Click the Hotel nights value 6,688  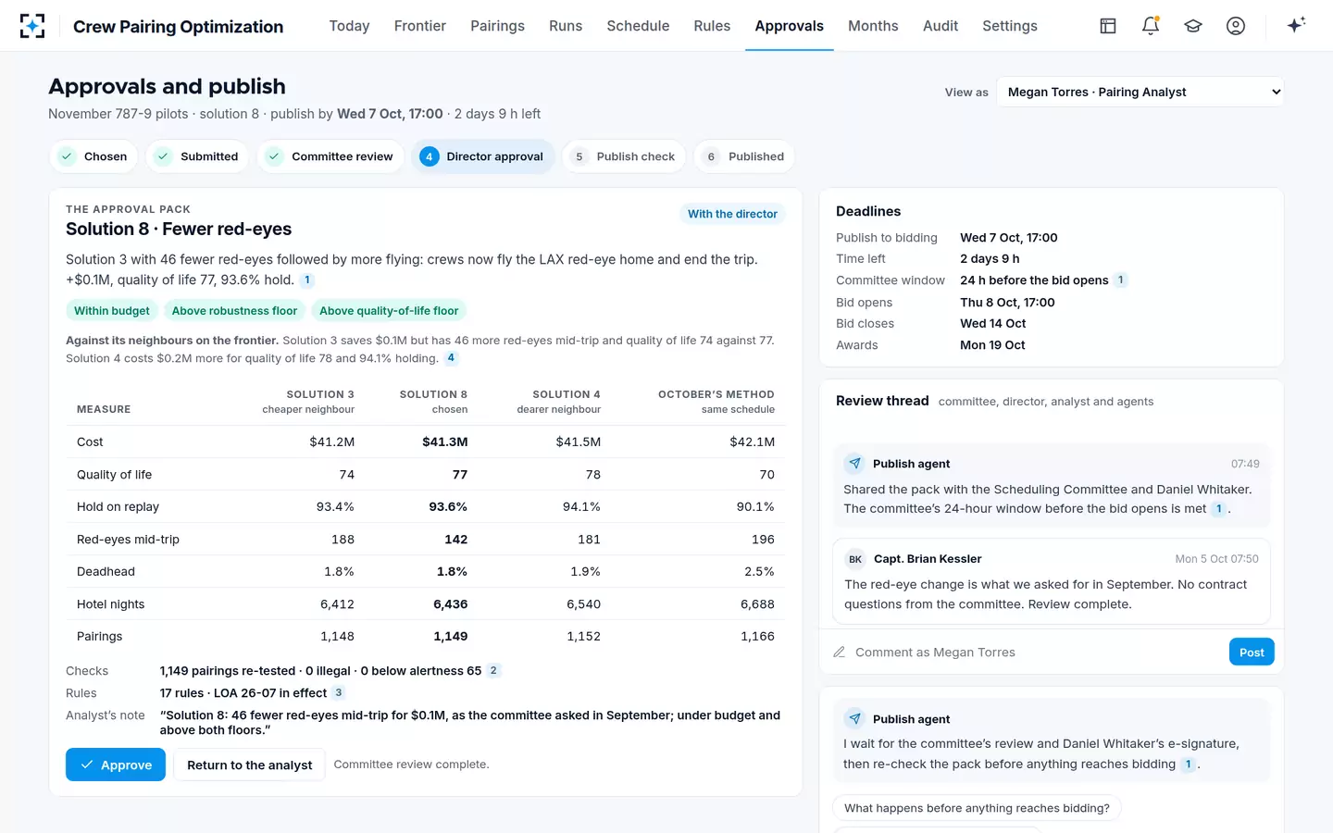757,604
